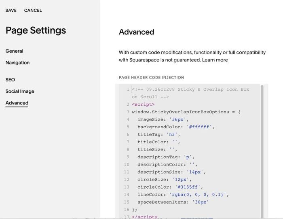Open the Learn more link
Image resolution: width=283 pixels, height=219 pixels.
(215, 60)
